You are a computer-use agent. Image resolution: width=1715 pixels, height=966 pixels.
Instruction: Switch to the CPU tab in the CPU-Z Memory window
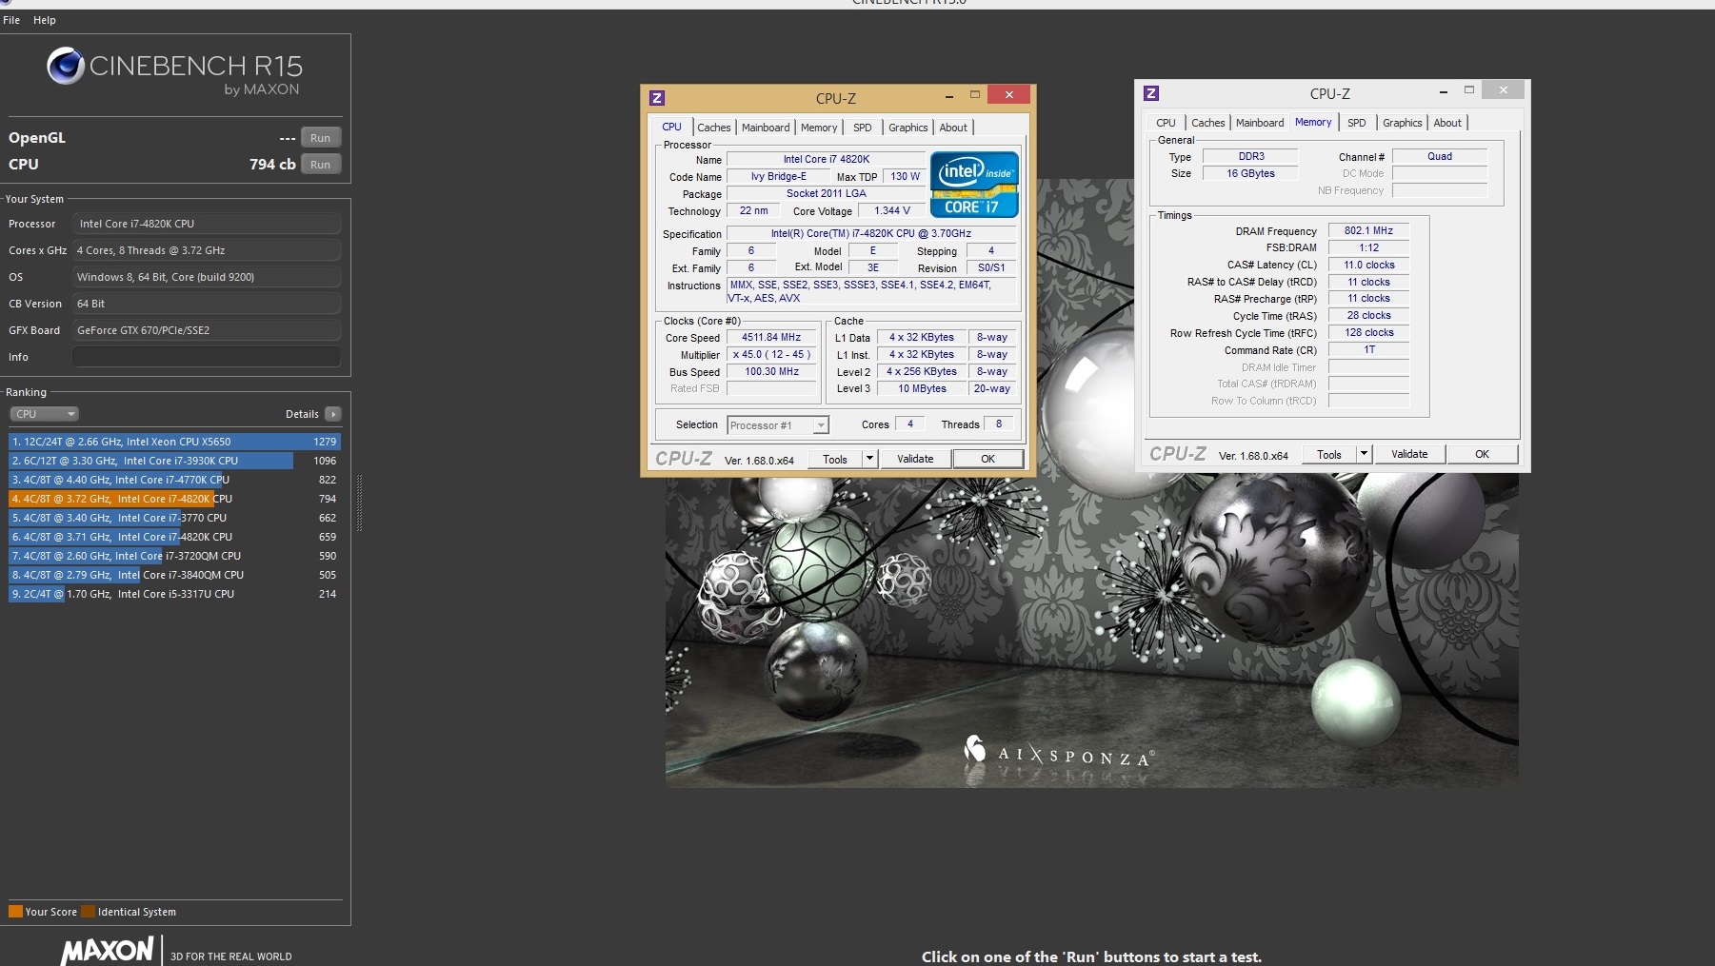[1166, 123]
